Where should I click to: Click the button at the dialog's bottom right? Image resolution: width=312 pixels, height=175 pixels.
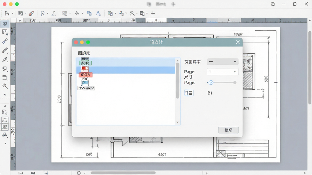[x=229, y=130]
